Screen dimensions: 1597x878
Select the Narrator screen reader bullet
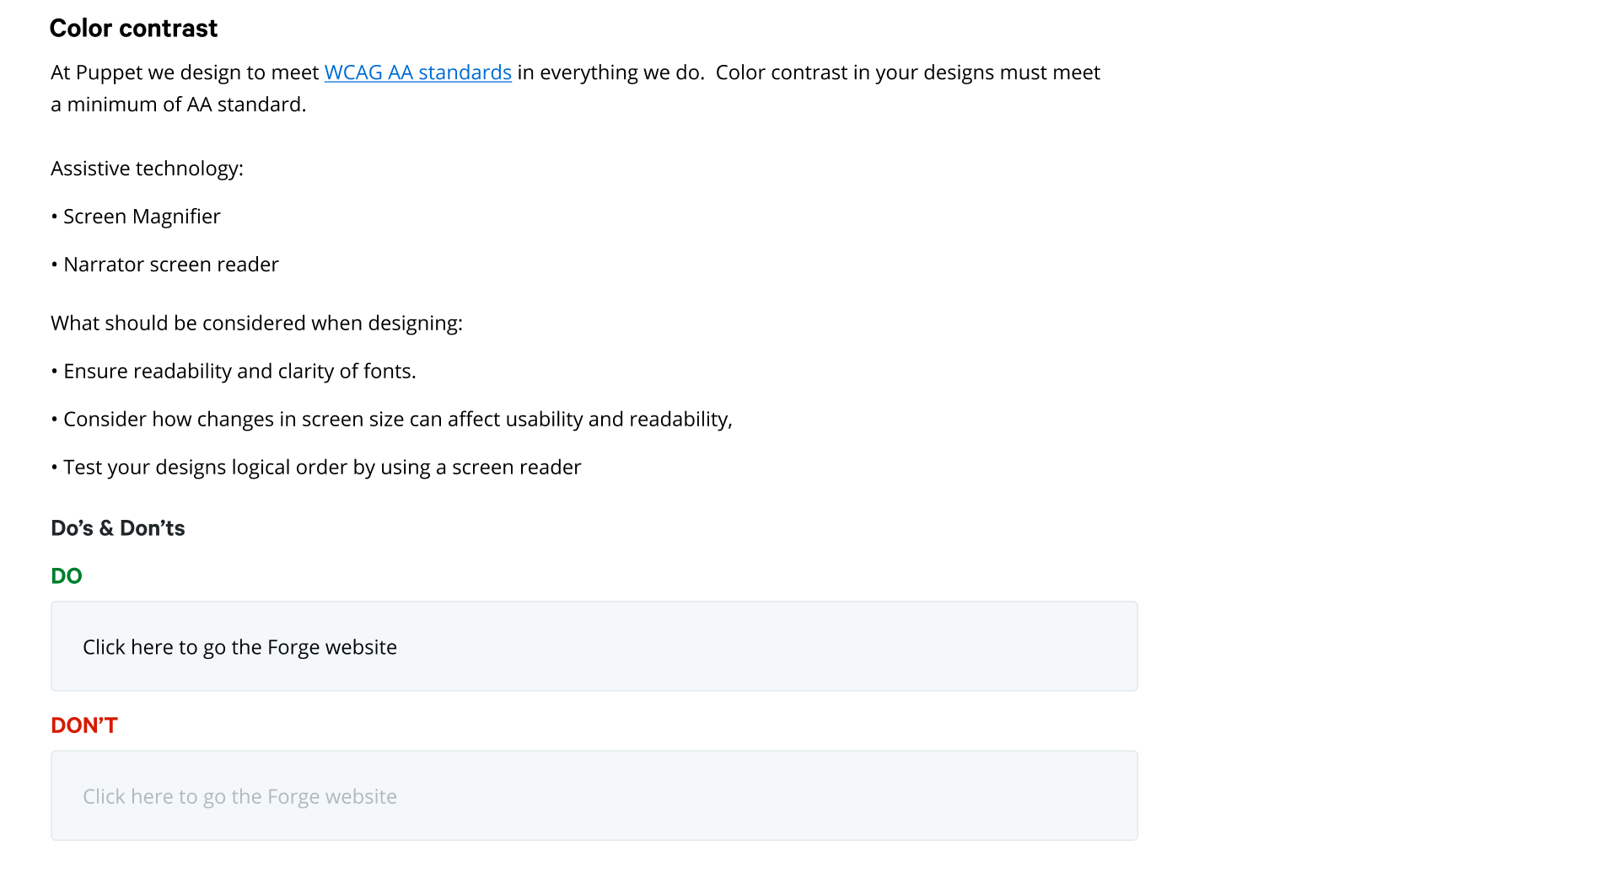(x=170, y=265)
